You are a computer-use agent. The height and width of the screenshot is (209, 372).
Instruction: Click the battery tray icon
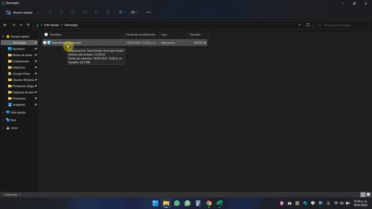point(348,203)
